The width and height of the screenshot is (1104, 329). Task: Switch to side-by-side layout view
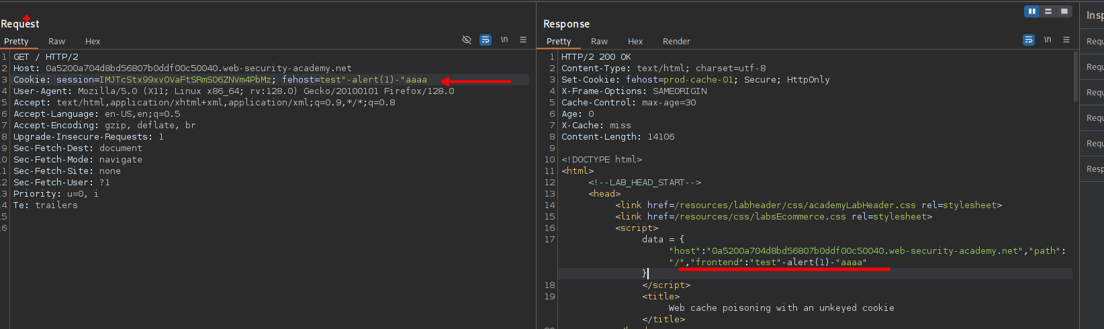click(1032, 11)
